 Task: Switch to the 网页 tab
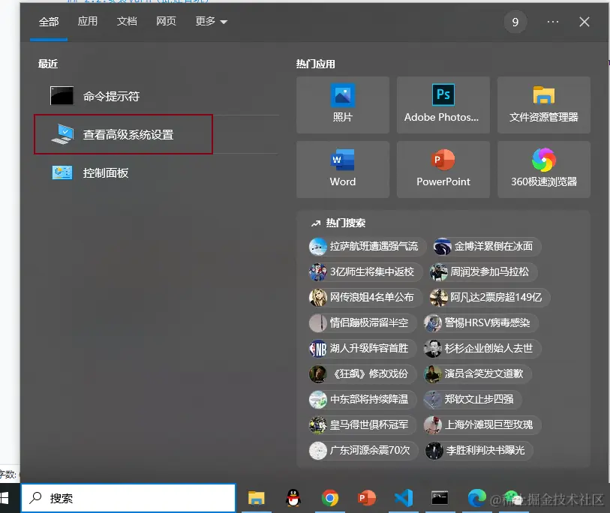[166, 22]
